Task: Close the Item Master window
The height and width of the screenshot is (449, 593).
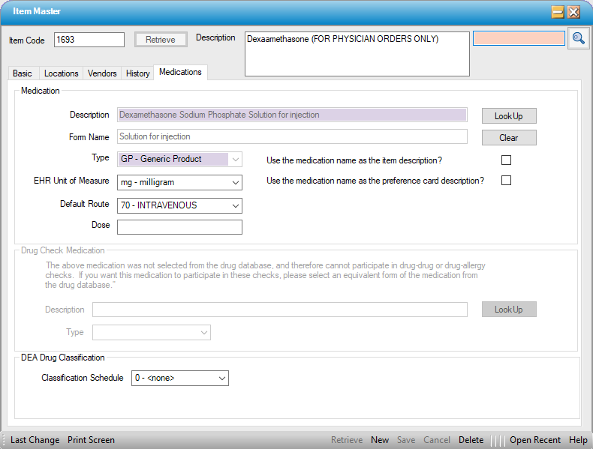Action: [573, 12]
